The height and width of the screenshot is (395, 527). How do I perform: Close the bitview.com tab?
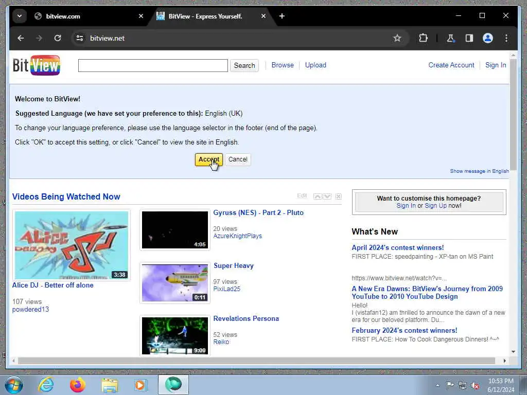click(141, 16)
